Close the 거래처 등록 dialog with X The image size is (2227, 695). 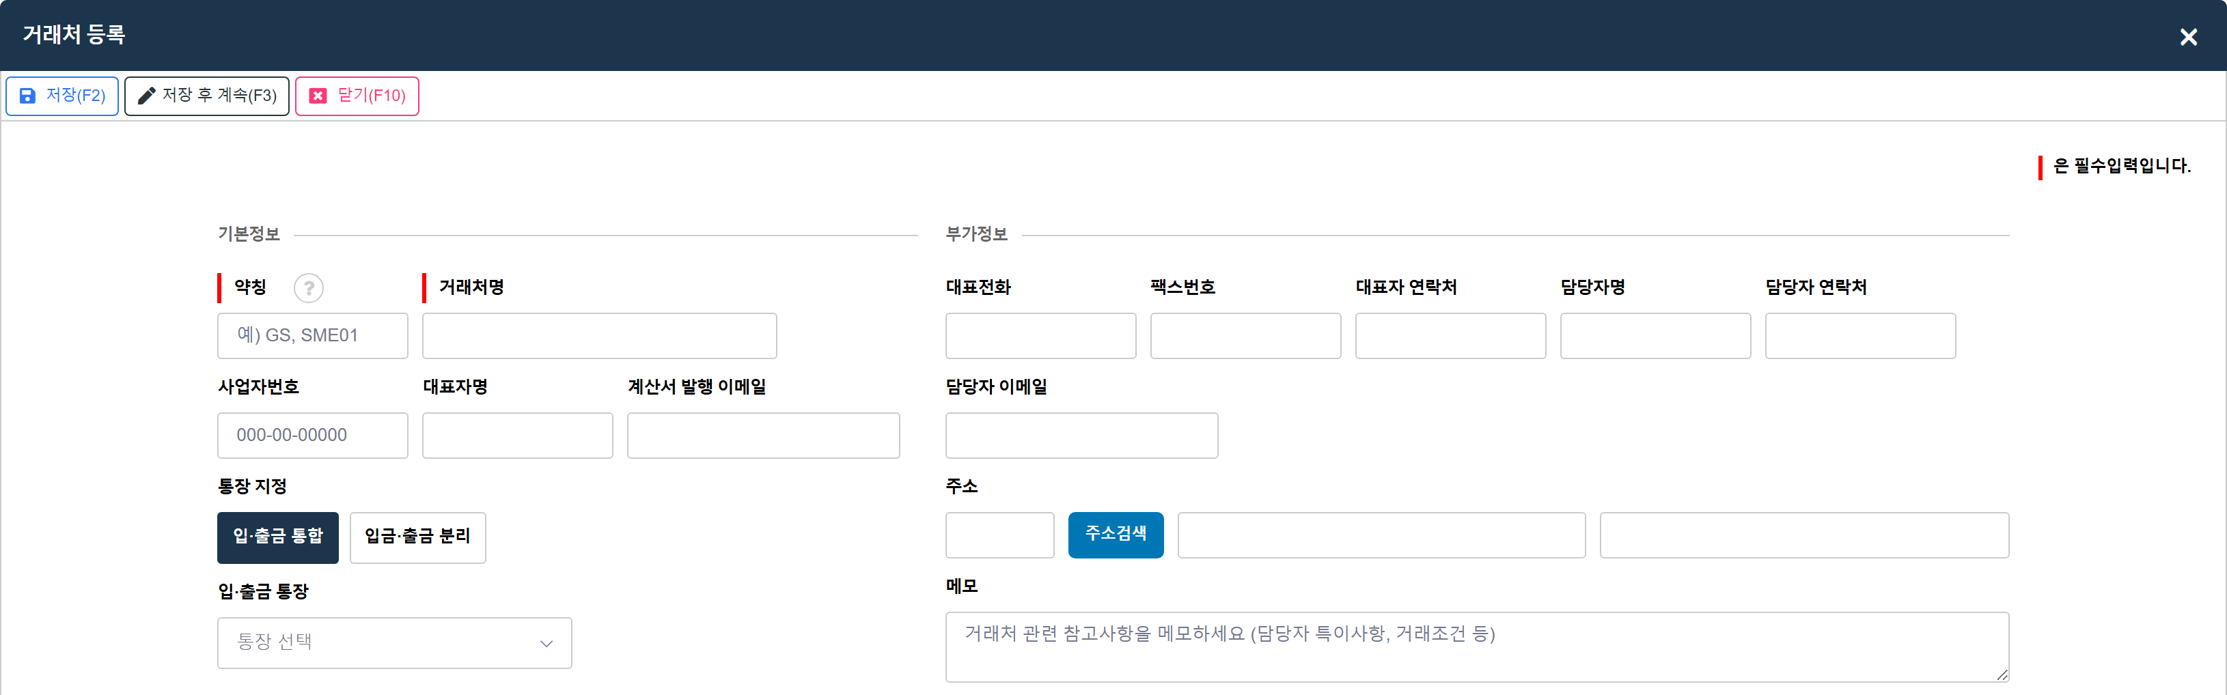2188,37
